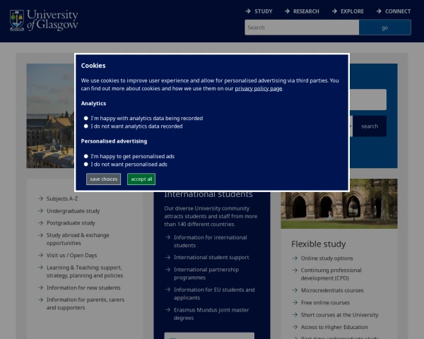Open Visit us / Open Days link

coord(71,255)
